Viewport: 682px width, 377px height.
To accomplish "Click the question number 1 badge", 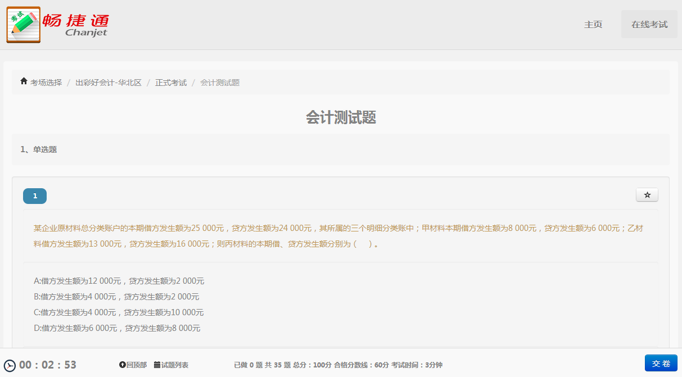I will click(35, 196).
